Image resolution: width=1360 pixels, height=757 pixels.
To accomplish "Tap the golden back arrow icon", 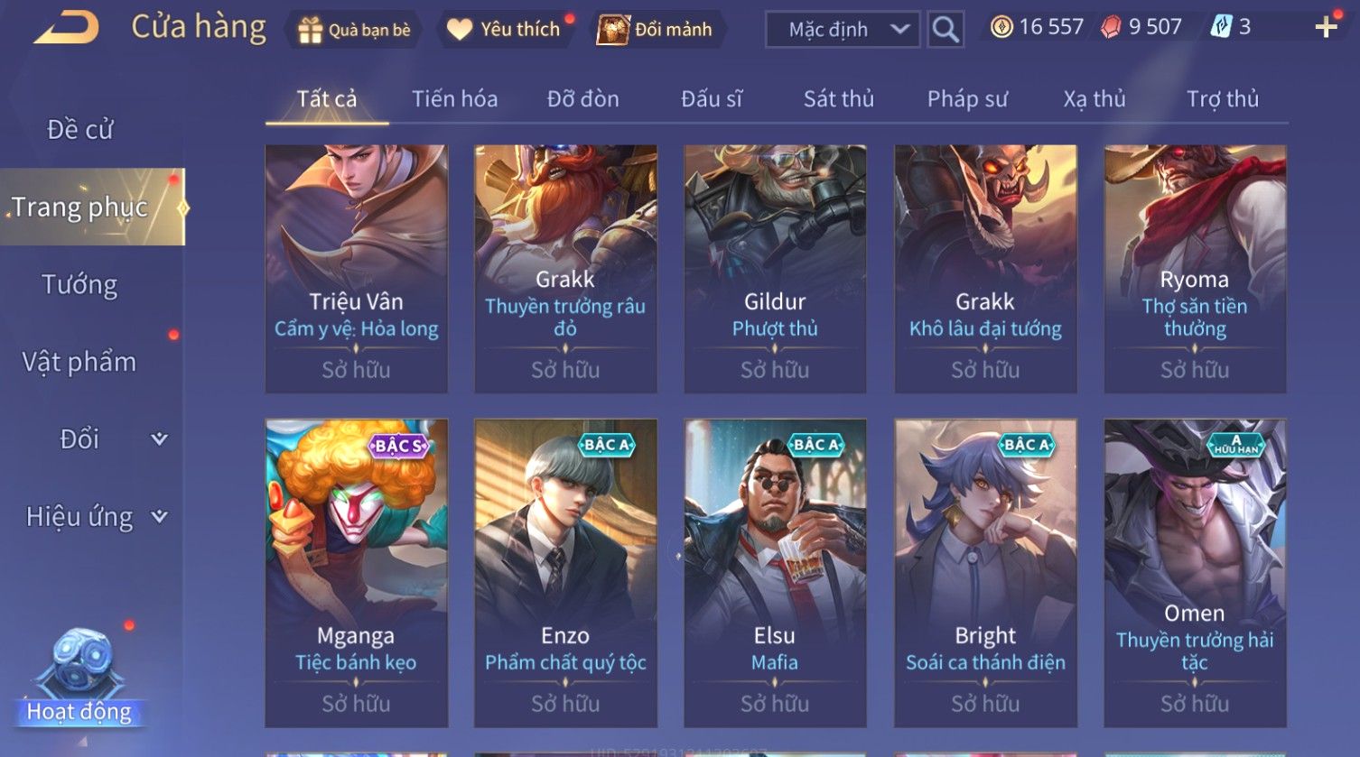I will [66, 28].
